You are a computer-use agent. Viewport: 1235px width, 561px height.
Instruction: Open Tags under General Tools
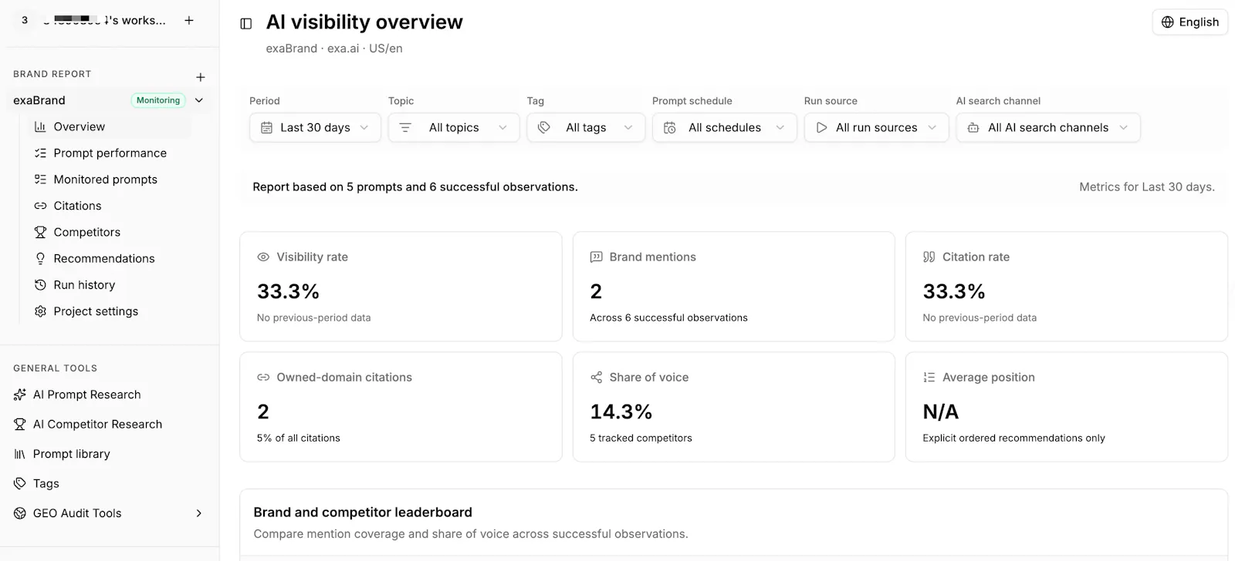(110, 484)
